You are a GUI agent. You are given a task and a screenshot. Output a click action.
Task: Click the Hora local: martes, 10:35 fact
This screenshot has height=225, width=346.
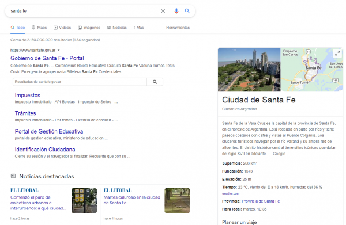(245, 209)
